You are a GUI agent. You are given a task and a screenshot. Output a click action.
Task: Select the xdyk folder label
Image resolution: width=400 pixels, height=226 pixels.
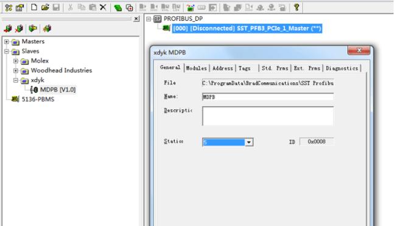tap(38, 80)
